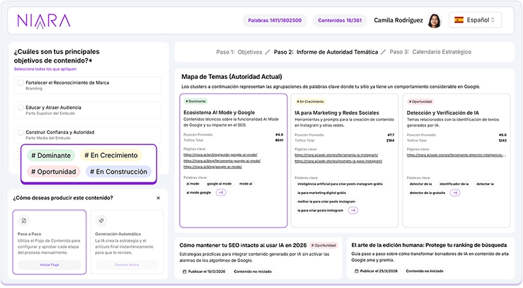Select the pink Oportunidad tag swatch
Image resolution: width=523 pixels, height=288 pixels.
[54, 172]
